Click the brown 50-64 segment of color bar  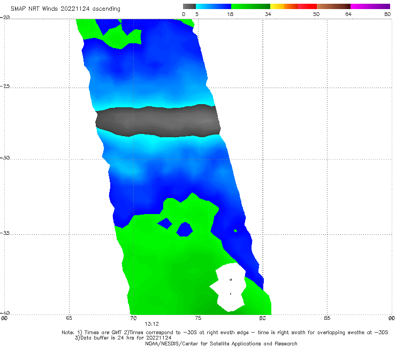click(x=333, y=6)
